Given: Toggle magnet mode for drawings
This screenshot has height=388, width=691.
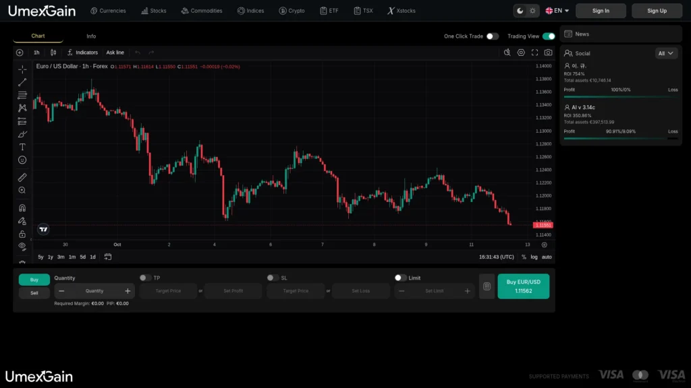Looking at the screenshot, I should tap(22, 207).
